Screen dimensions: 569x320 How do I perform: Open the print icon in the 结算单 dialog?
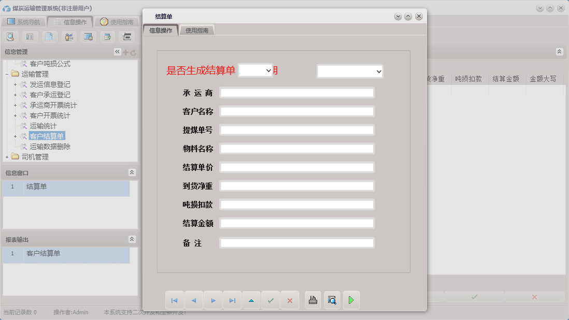(x=312, y=300)
